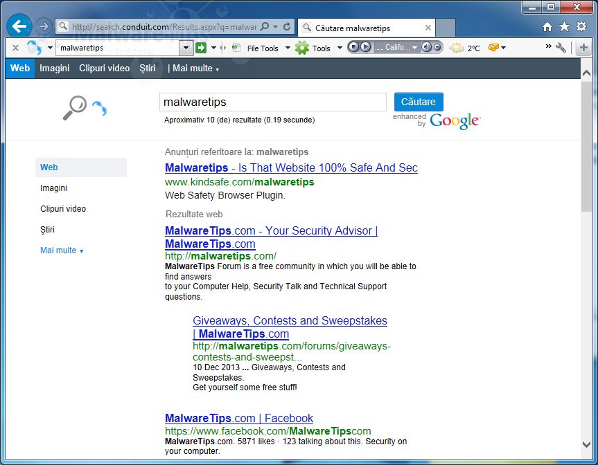
Task: Click the scrollbar up arrow
Action: click(x=586, y=73)
